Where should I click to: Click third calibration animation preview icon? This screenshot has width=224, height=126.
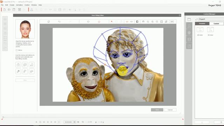pos(32,65)
